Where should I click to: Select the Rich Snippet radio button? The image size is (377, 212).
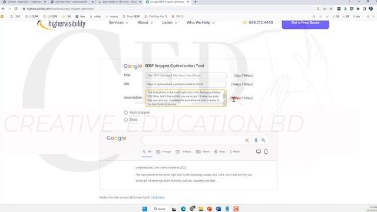click(x=125, y=112)
